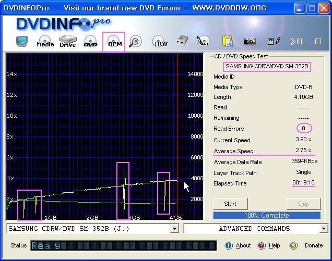Viewport: 332px width, 261px height.
Task: Click the Read Errors value 0
Action: tap(304, 128)
